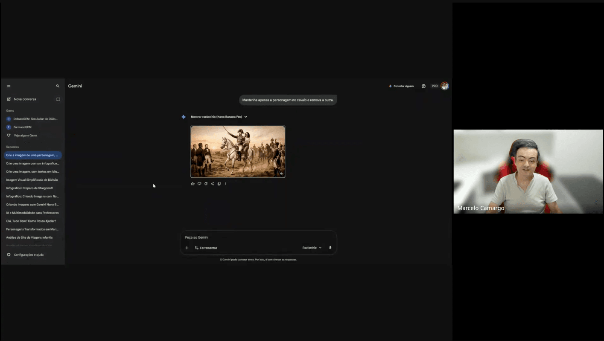Image resolution: width=604 pixels, height=341 pixels.
Task: Click the thumbs up icon under image
Action: pyautogui.click(x=193, y=184)
